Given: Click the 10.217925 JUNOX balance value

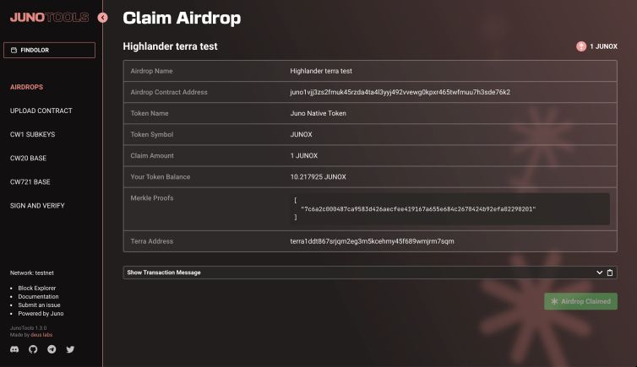Looking at the screenshot, I should (x=318, y=177).
